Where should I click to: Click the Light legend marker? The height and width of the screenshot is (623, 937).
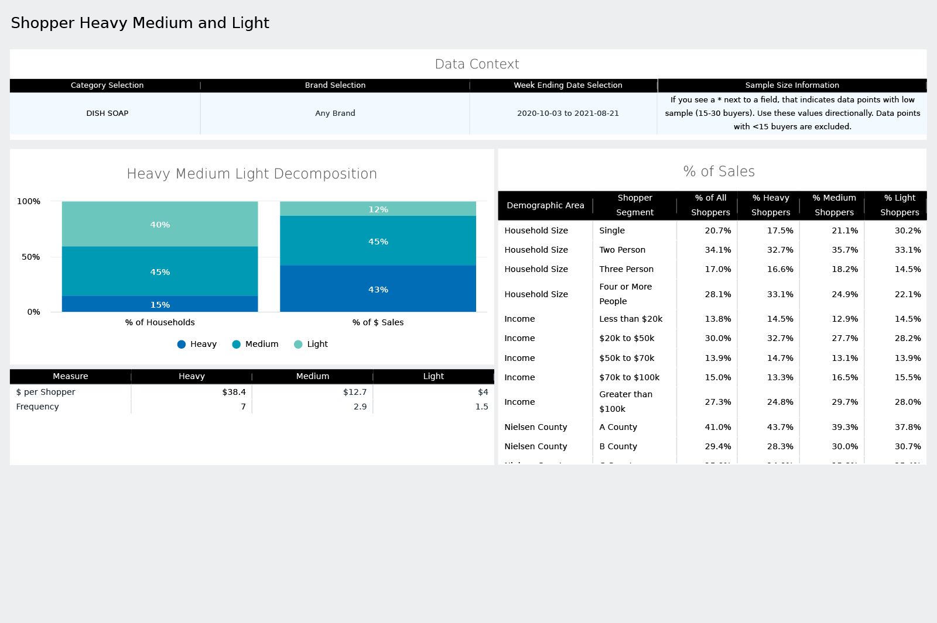[299, 344]
